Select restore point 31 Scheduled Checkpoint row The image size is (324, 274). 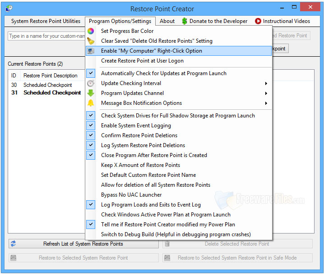46,93
